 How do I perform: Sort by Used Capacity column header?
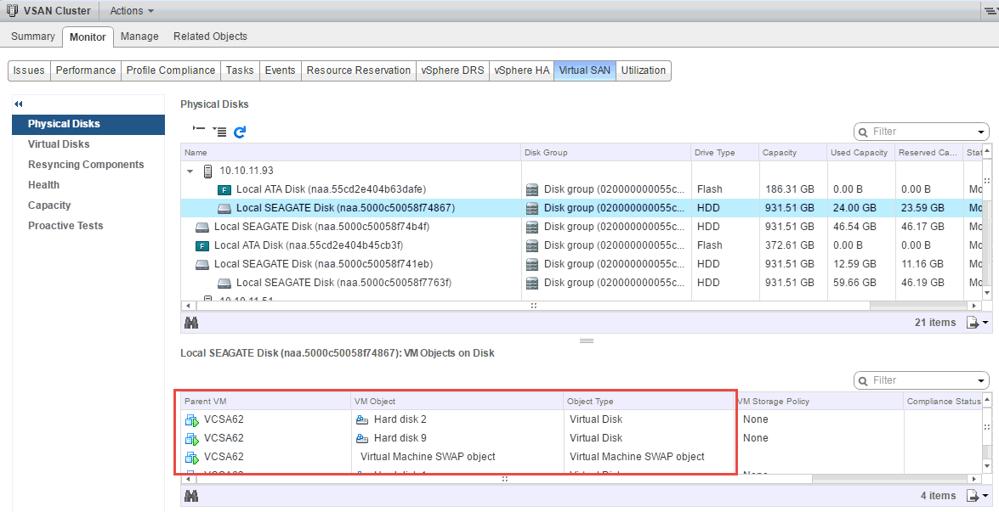pos(860,153)
